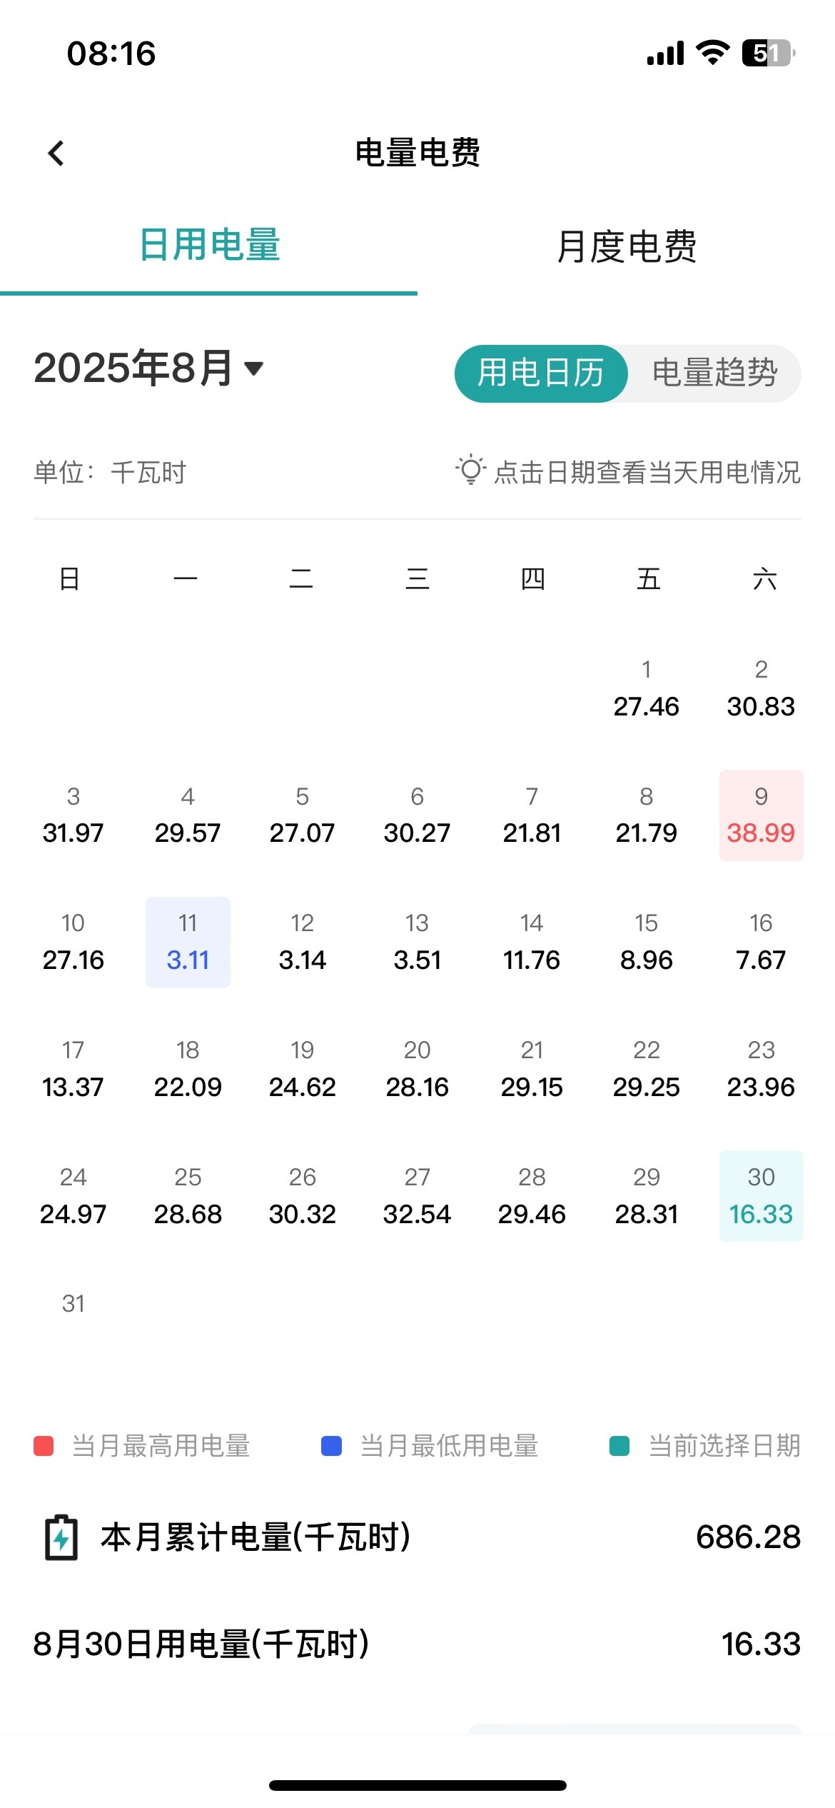Switch to 用电日历 calendar view

[541, 373]
